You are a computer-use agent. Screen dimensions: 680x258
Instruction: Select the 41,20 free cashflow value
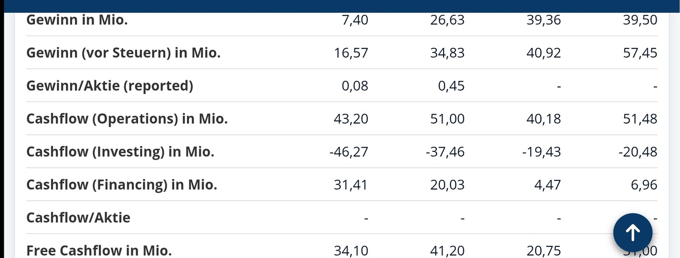click(x=447, y=251)
